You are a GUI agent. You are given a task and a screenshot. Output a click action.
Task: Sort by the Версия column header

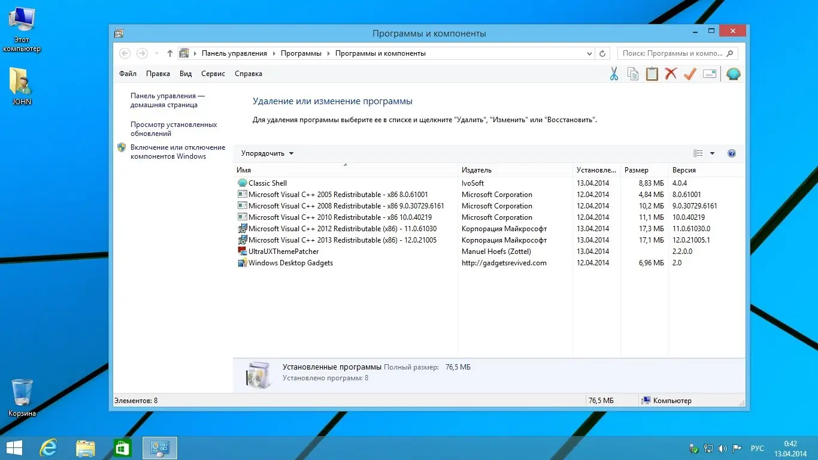706,170
